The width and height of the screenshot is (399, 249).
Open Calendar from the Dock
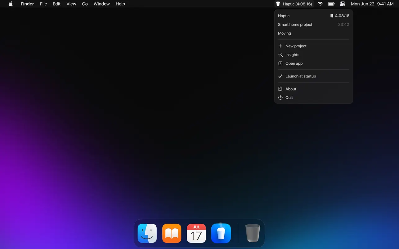tap(196, 233)
